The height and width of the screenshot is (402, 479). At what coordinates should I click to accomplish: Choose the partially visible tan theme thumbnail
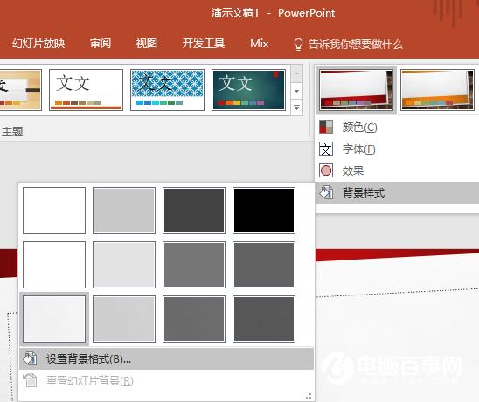click(20, 90)
